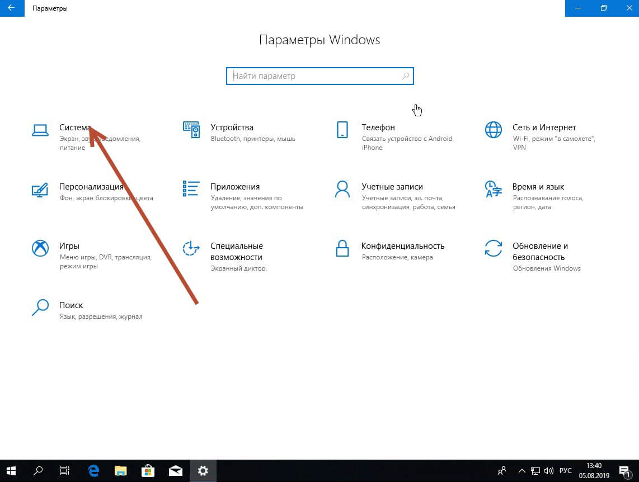Click 'Обновления Windows' description
This screenshot has width=639, height=482.
(x=547, y=268)
